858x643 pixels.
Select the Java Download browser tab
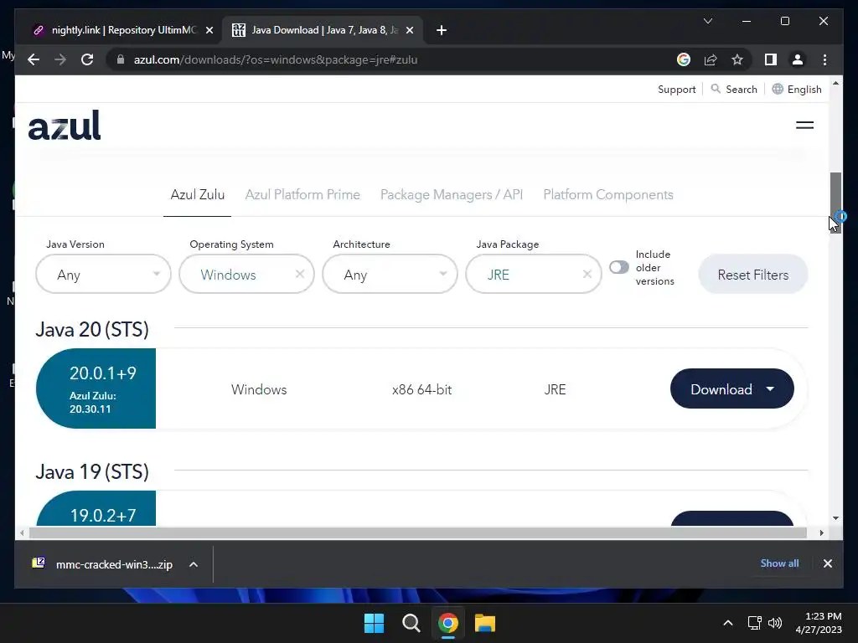tap(323, 30)
